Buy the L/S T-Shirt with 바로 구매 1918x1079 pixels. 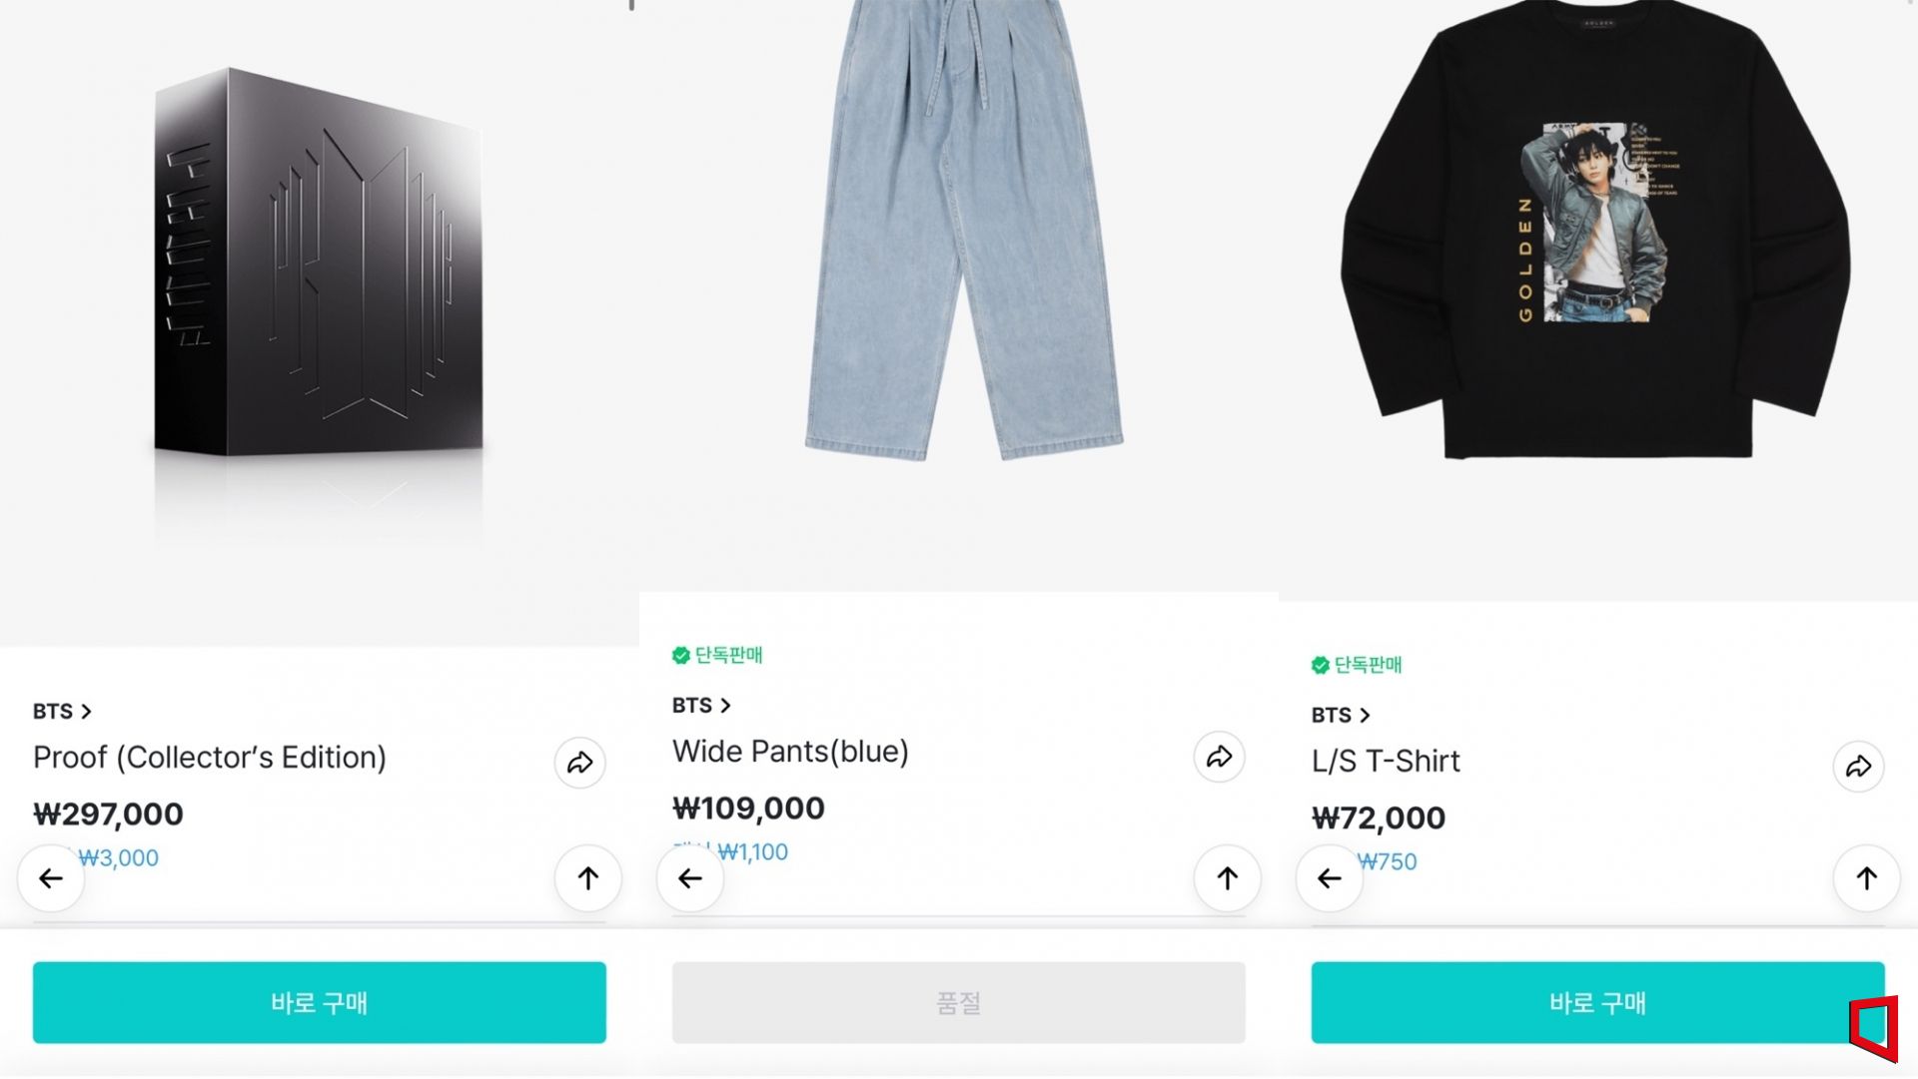(1596, 1002)
